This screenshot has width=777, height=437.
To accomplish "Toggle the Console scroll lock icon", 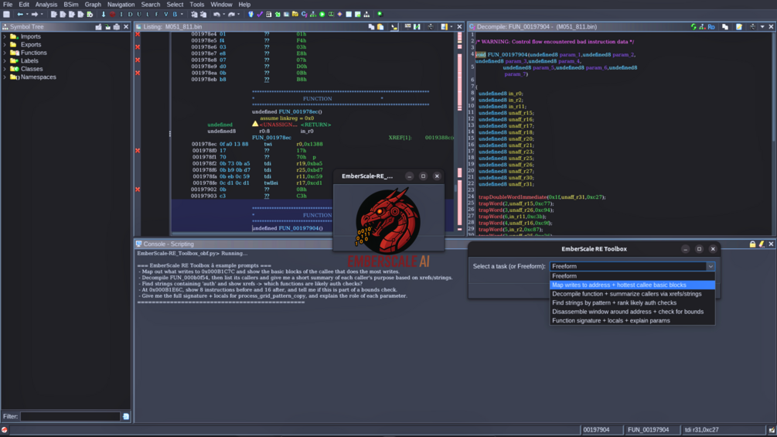I will [x=753, y=244].
